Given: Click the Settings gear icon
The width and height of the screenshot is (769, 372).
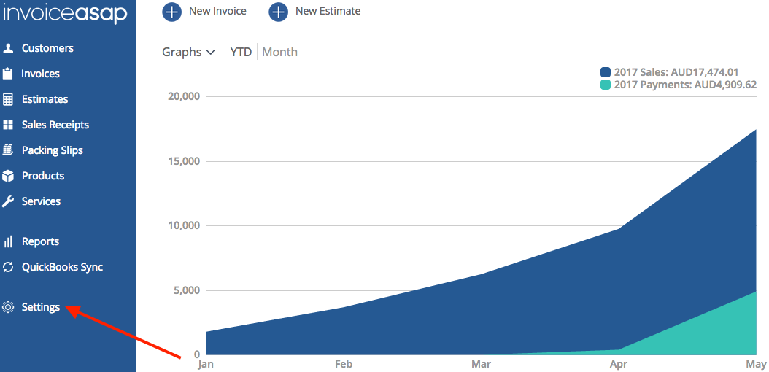Looking at the screenshot, I should coord(8,307).
